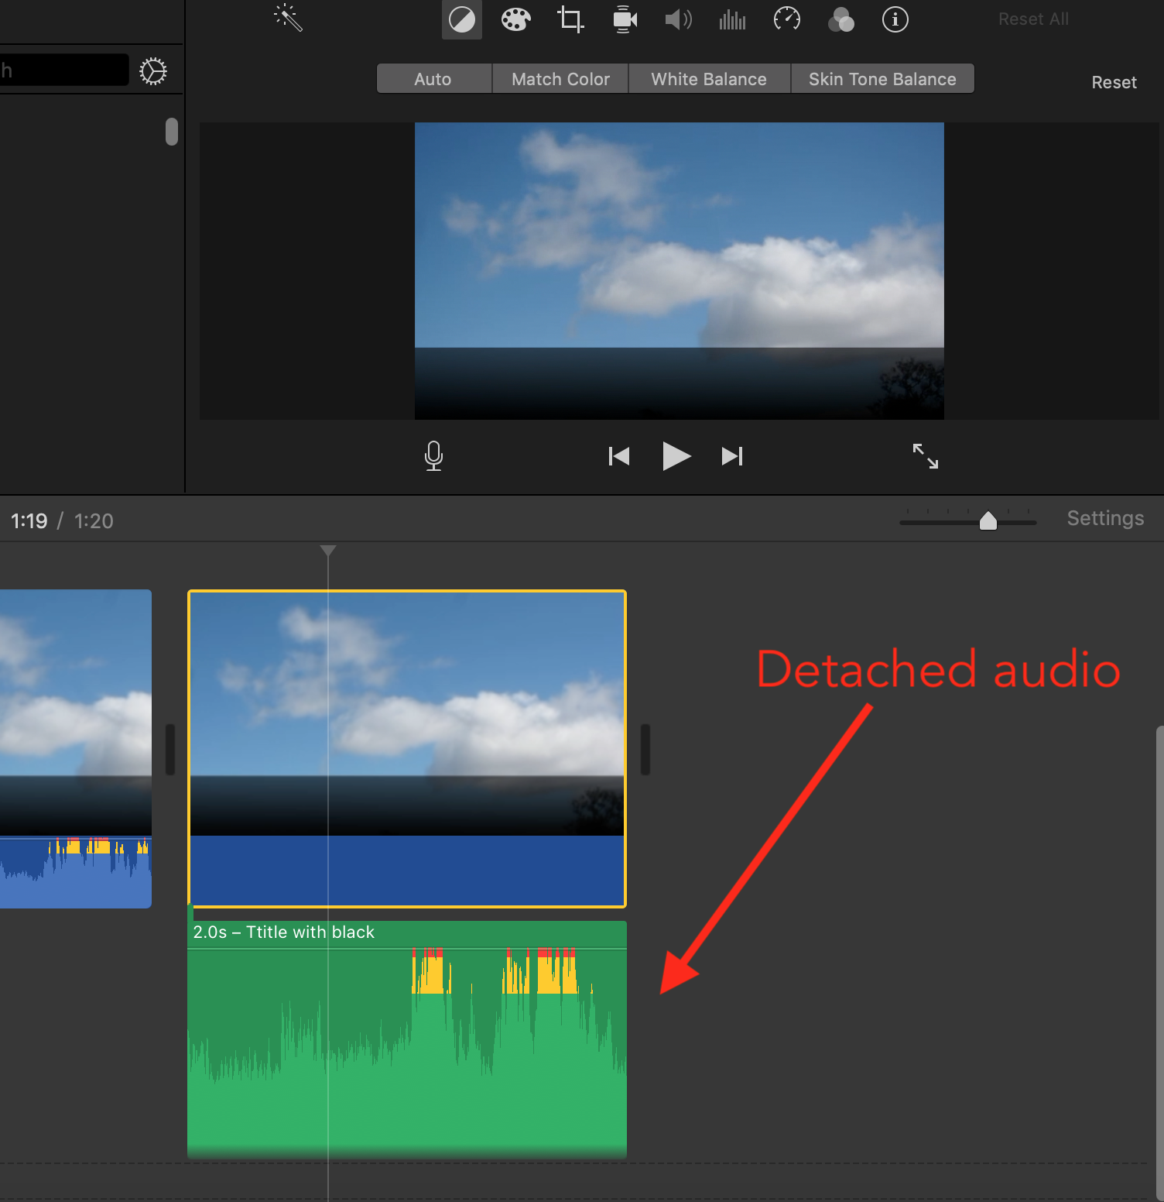The height and width of the screenshot is (1202, 1164).
Task: Select the Color Balance tool icon
Action: 462,19
